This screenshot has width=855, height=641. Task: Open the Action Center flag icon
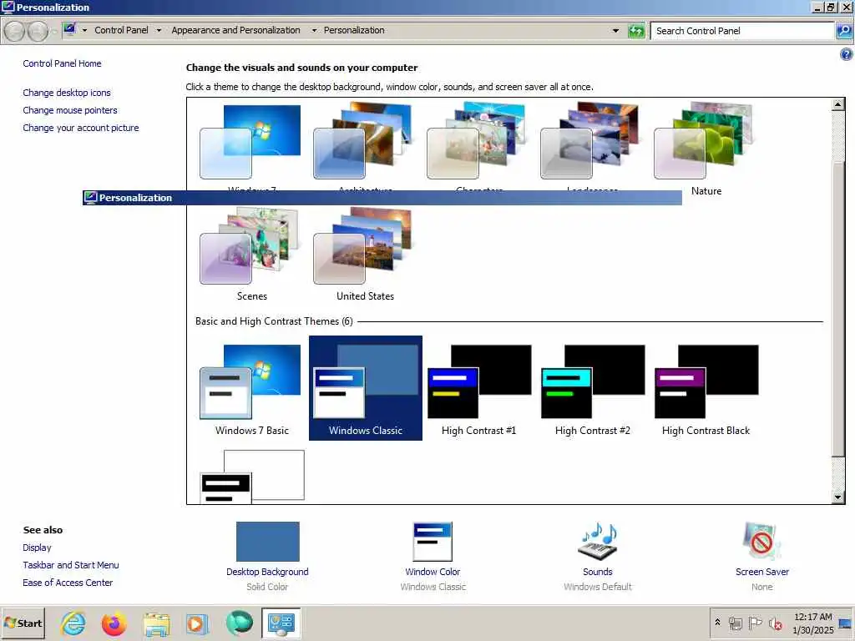pyautogui.click(x=755, y=623)
